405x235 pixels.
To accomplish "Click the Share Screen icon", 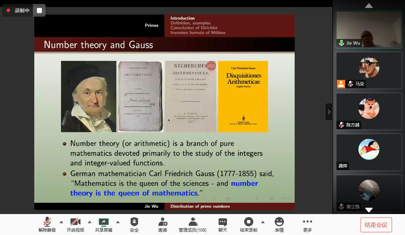I will pyautogui.click(x=103, y=222).
